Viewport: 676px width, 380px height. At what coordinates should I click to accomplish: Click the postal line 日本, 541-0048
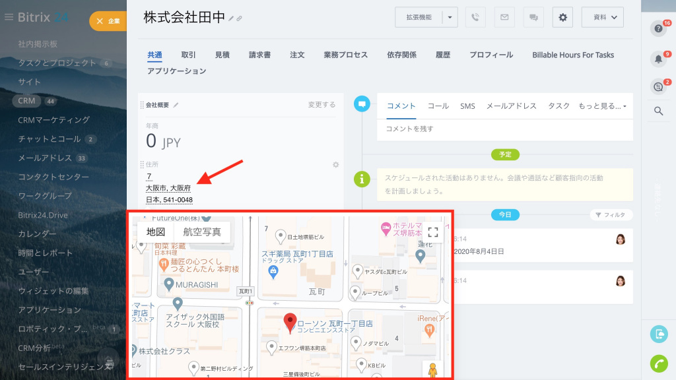pyautogui.click(x=169, y=200)
